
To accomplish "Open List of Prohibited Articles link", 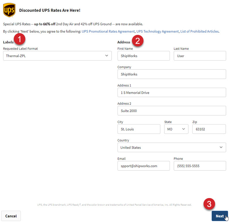I will click(200, 31).
